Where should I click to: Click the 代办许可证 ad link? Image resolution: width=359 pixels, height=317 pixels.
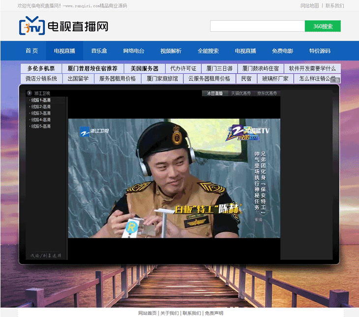[x=183, y=68]
